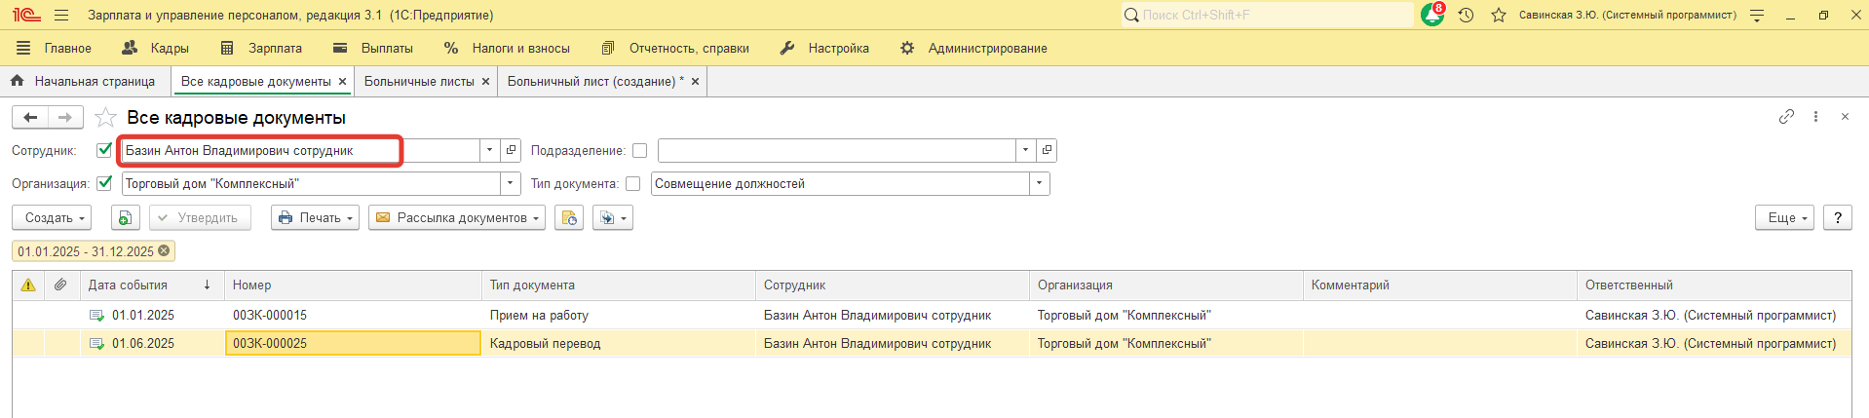
Task: Add page to favorites star in title bar
Action: click(1499, 16)
